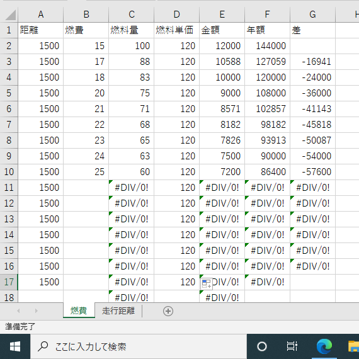Select fuel economy cell with value 21
Image resolution: width=359 pixels, height=359 pixels.
tap(86, 109)
